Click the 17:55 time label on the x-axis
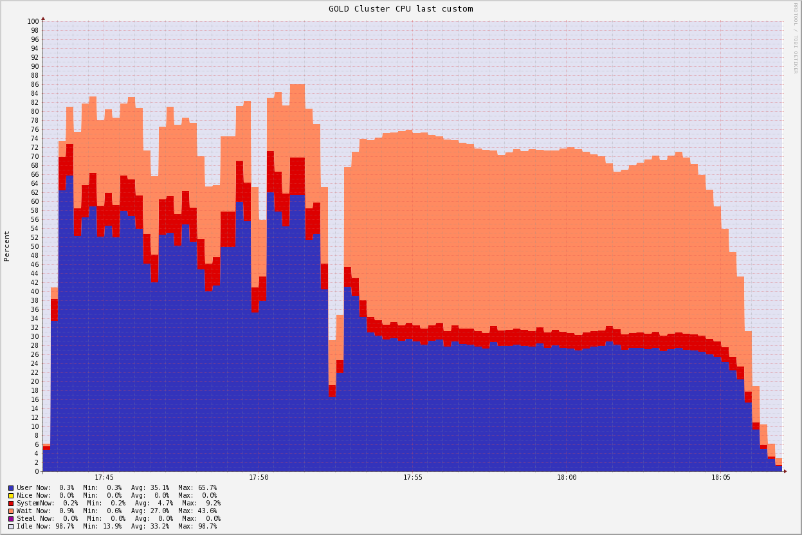The height and width of the screenshot is (535, 802). click(413, 478)
